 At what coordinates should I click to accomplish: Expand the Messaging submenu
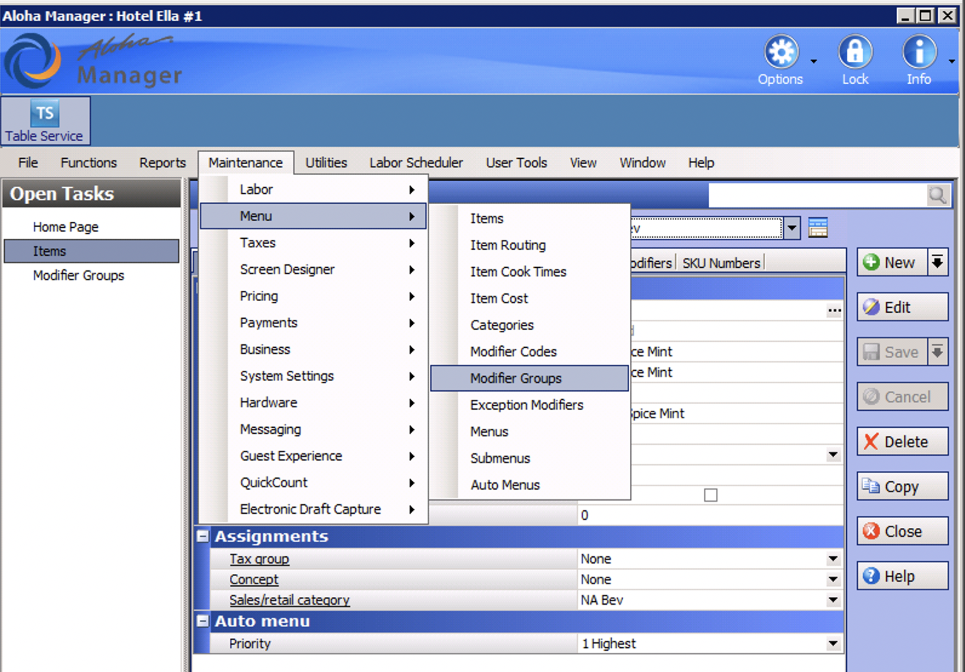point(313,430)
